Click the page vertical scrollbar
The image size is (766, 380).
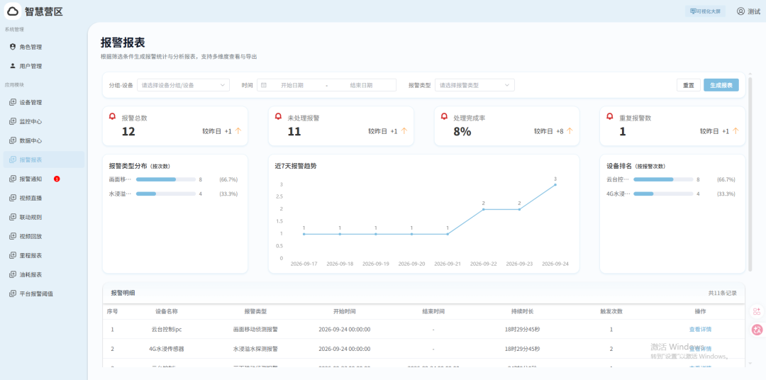click(750, 172)
